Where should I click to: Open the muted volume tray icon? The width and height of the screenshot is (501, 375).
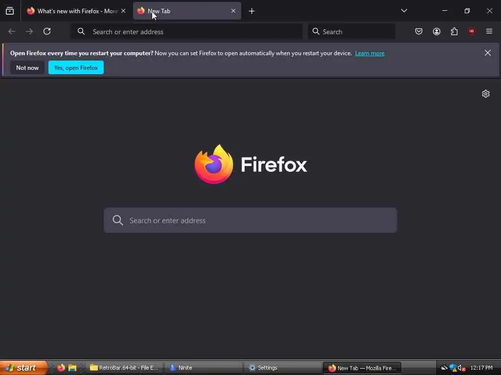(x=461, y=368)
